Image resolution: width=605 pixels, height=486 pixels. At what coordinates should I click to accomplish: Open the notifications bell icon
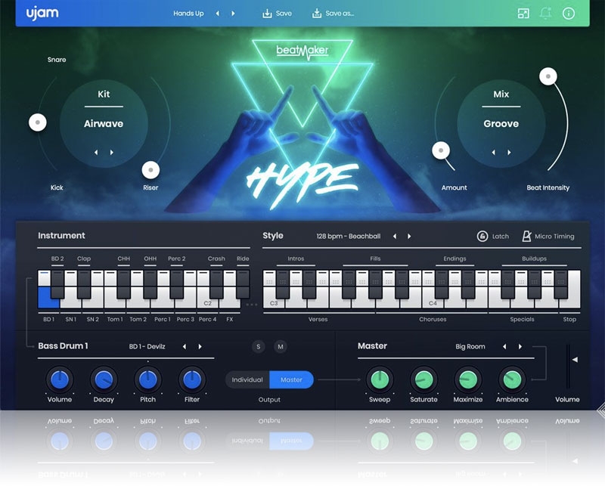coord(545,14)
